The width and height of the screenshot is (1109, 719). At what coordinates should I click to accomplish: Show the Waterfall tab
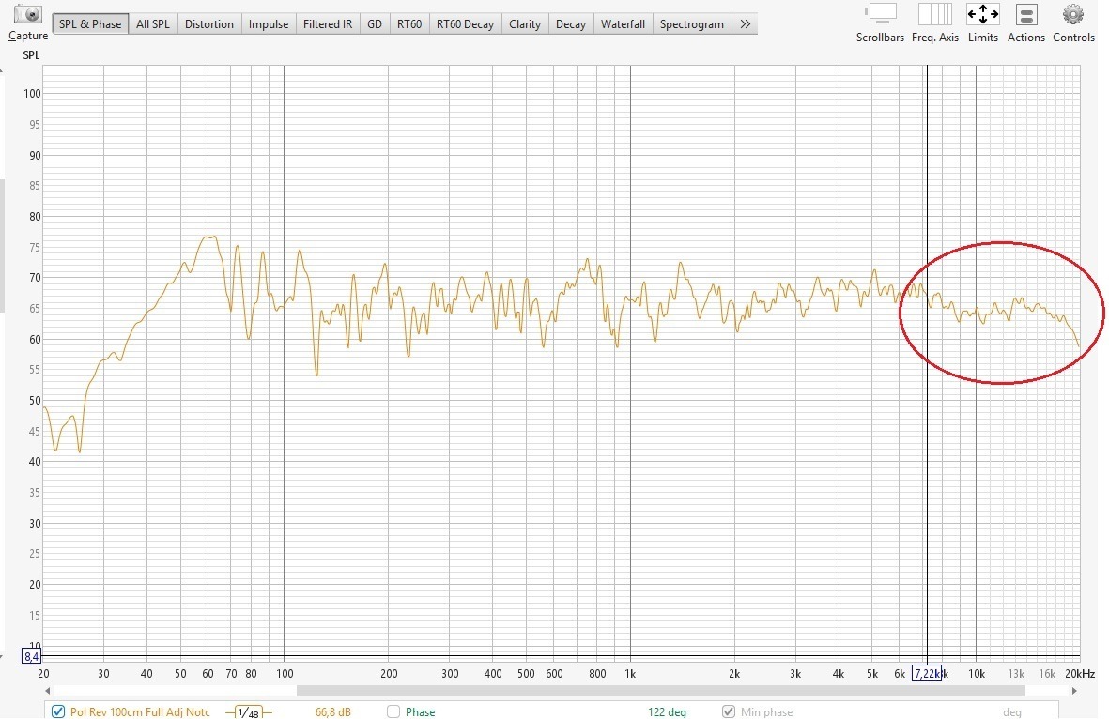pos(624,24)
